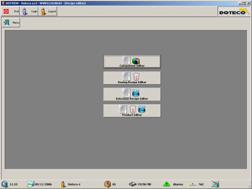
Task: Click the time value 11.53
Action: tap(14, 184)
